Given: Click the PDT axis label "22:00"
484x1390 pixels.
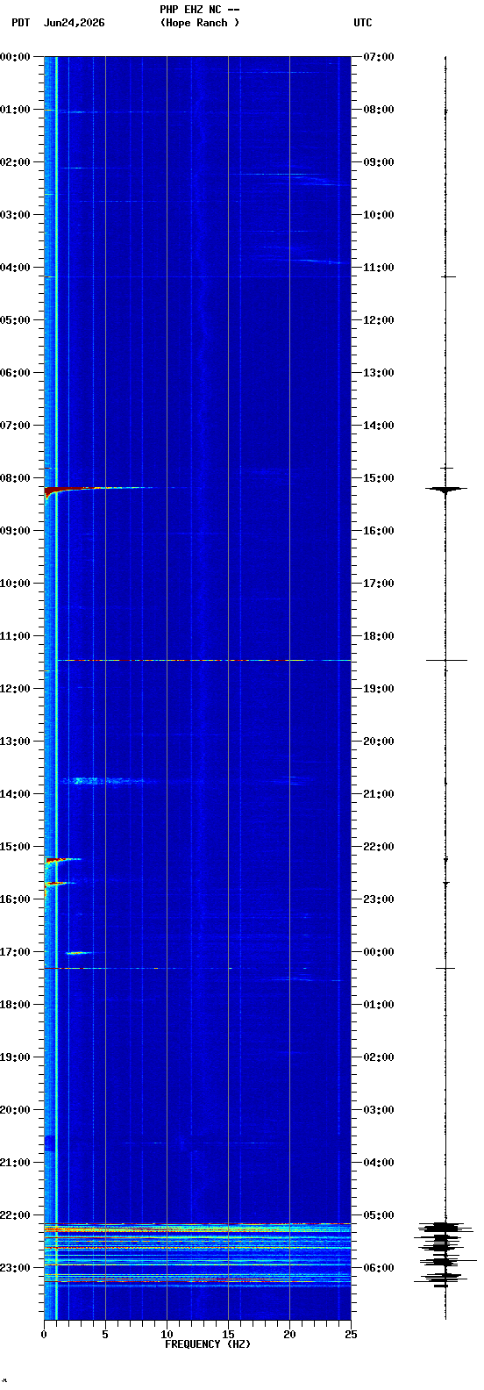Looking at the screenshot, I should point(16,1215).
